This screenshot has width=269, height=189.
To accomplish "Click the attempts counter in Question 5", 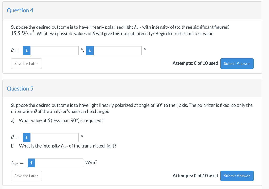I will [195, 176].
